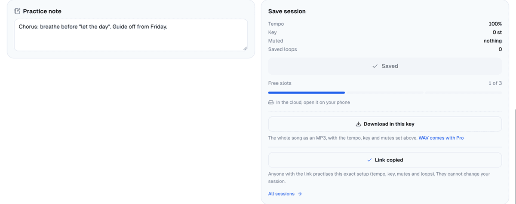516x204 pixels.
Task: Click the Link copied button
Action: coord(385,160)
